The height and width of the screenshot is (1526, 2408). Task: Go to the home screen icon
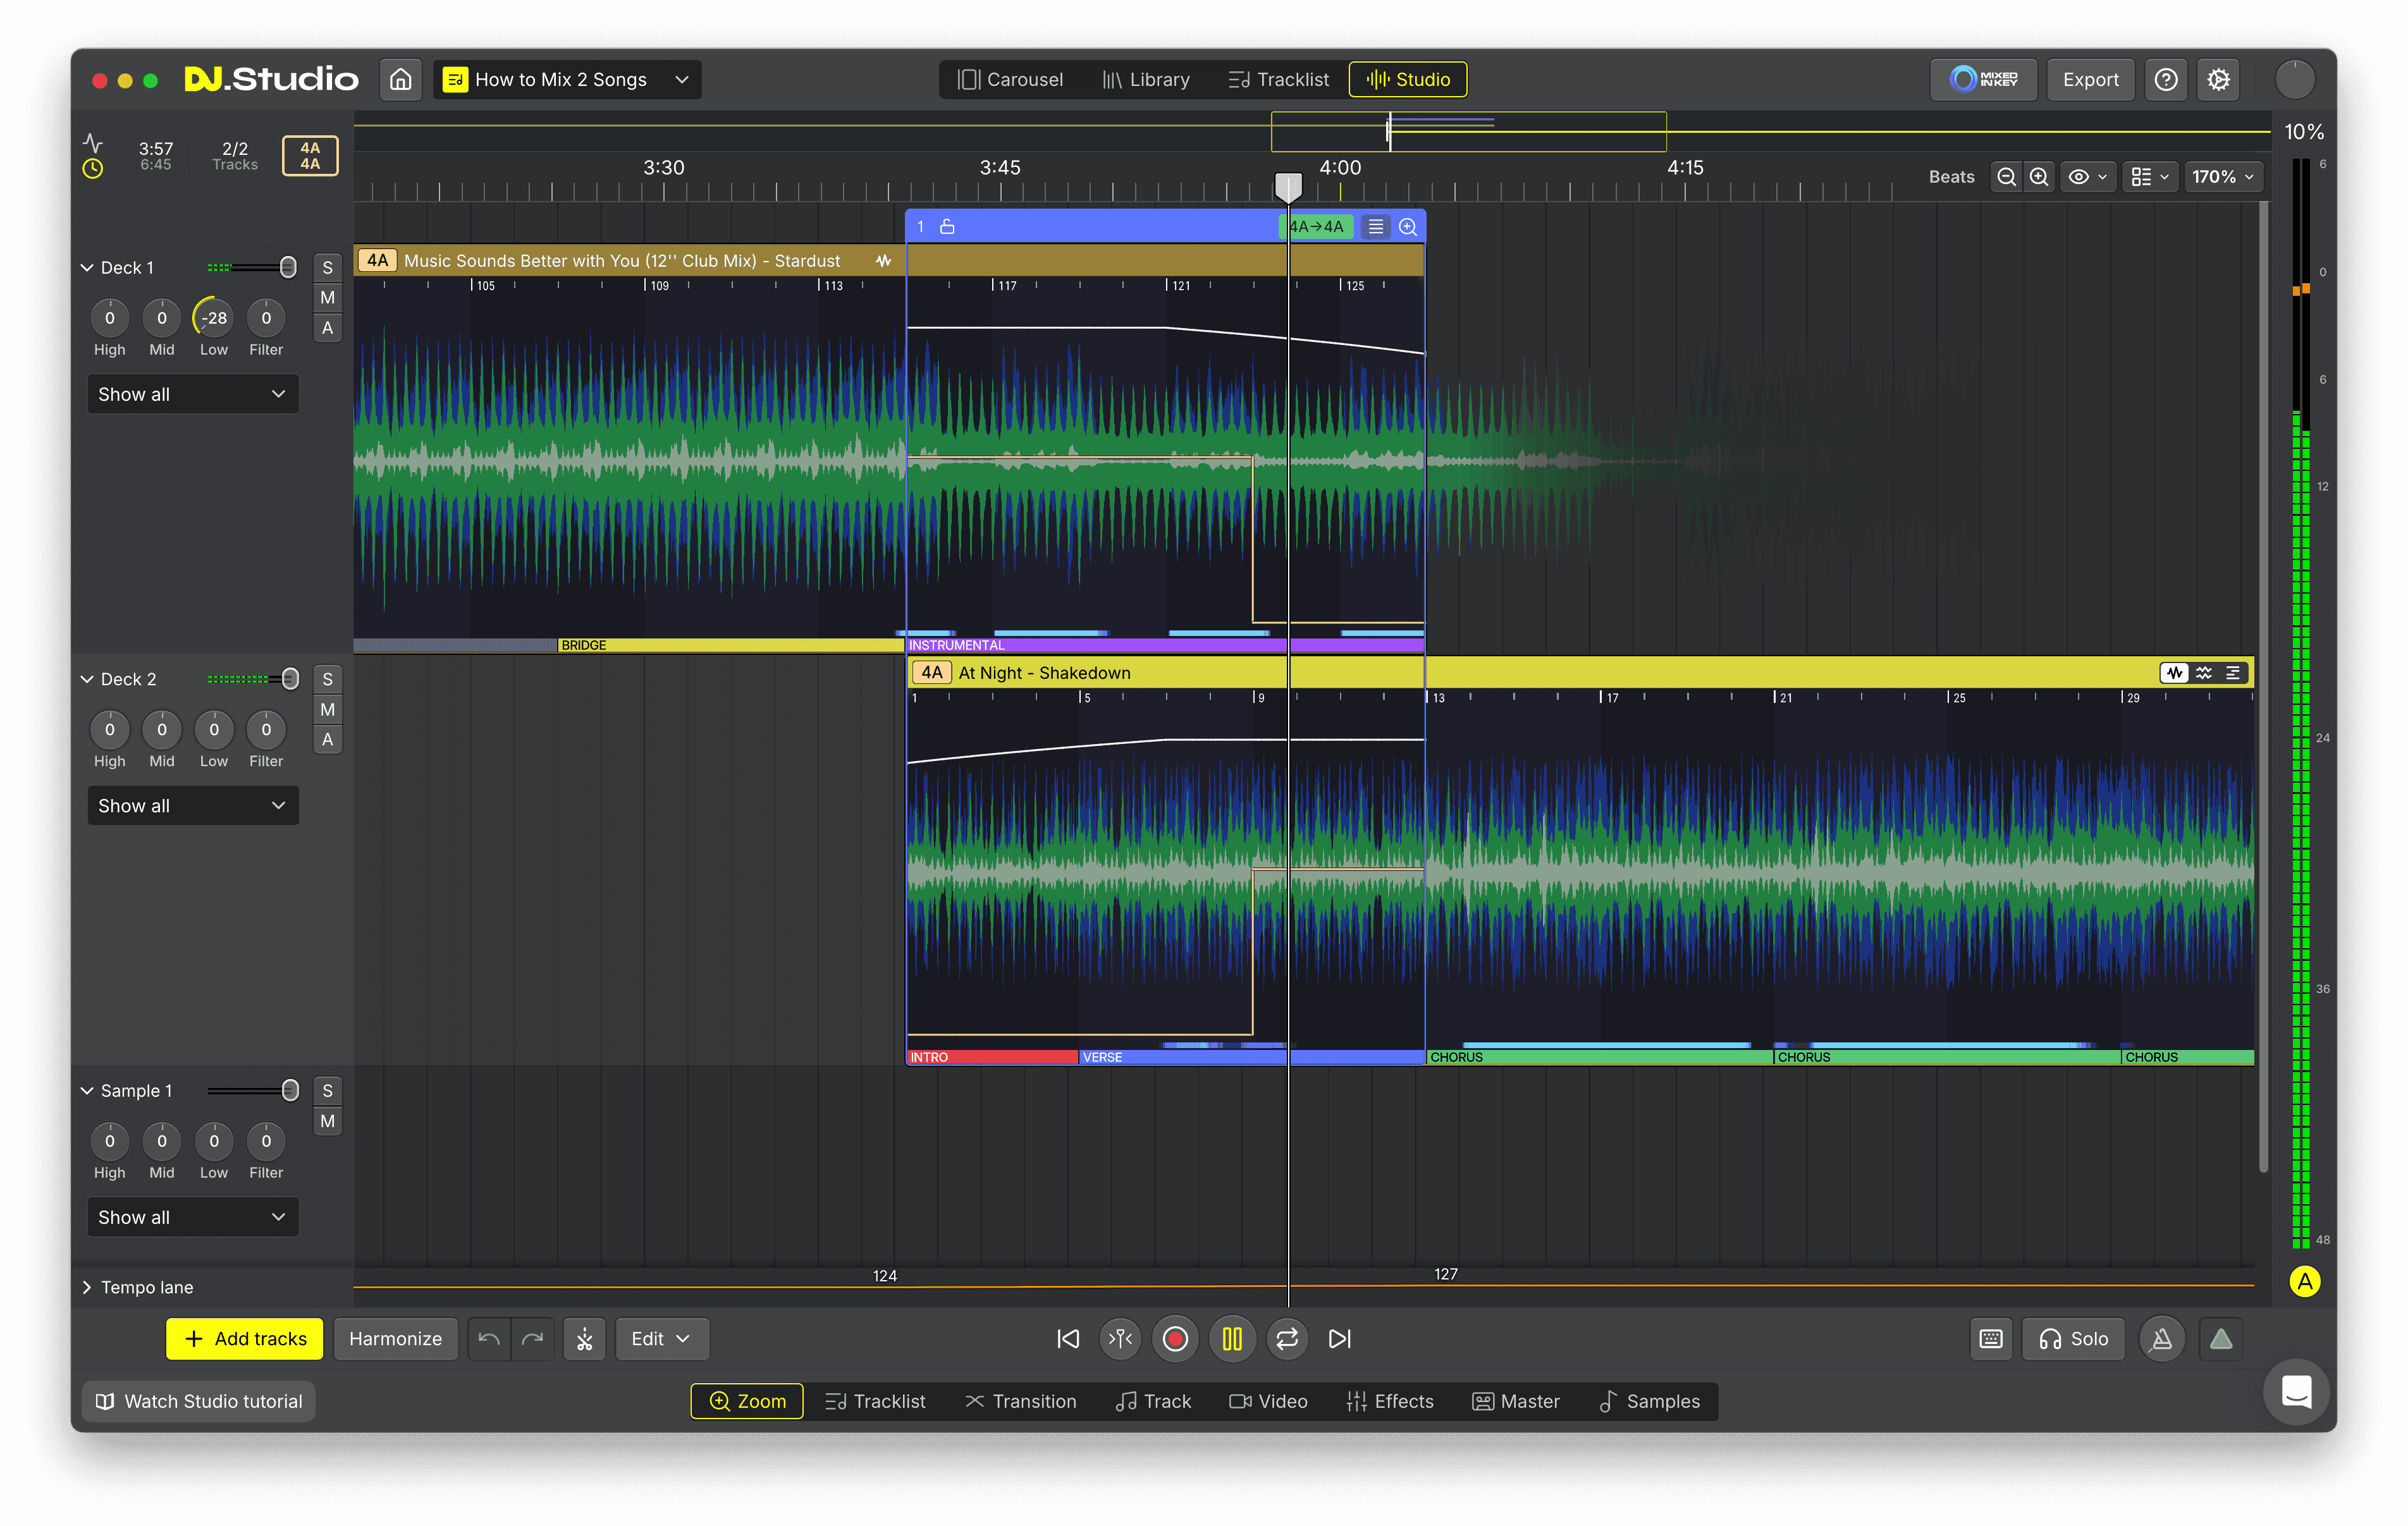click(400, 79)
